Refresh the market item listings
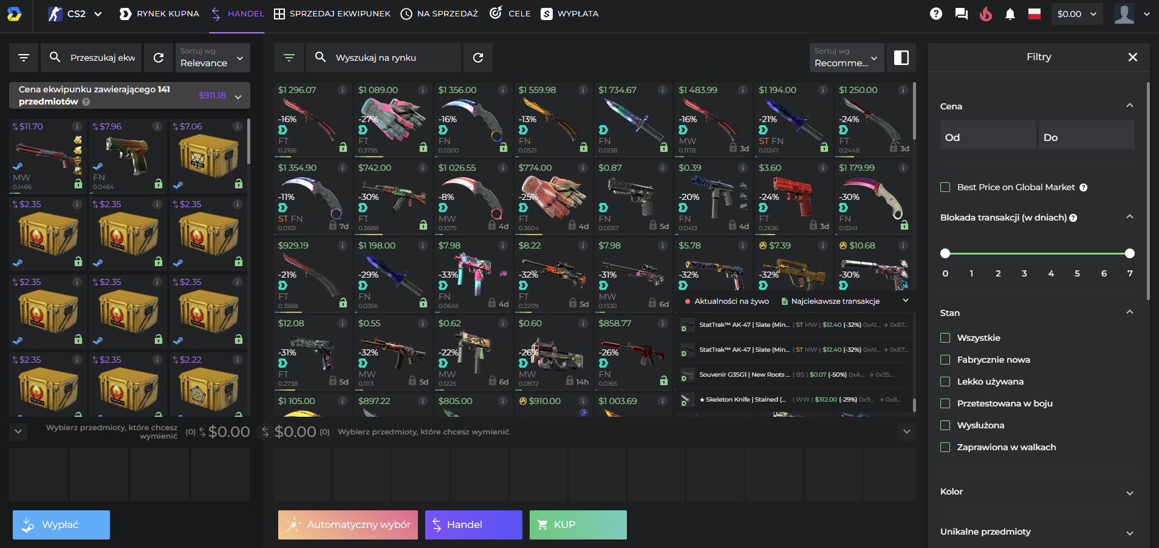This screenshot has width=1159, height=548. 478,57
